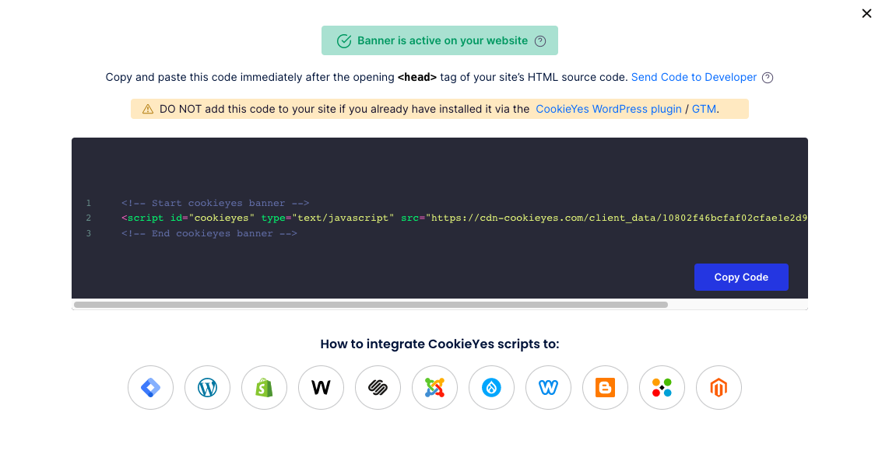Open the Squarespace integration icon

pyautogui.click(x=378, y=388)
